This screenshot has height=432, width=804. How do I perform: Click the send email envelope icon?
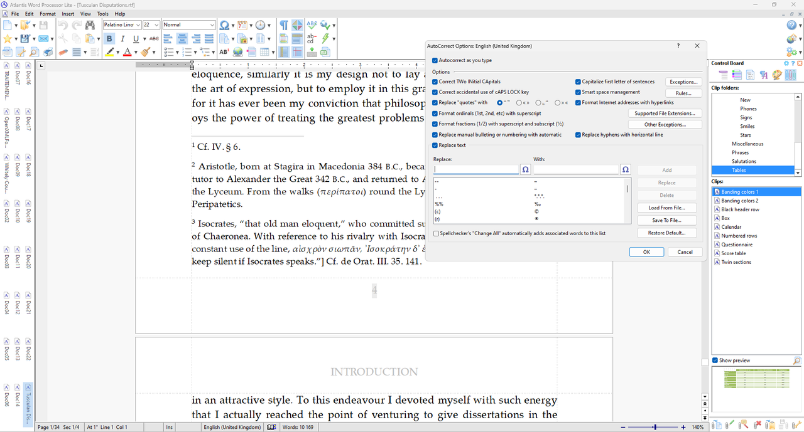click(43, 39)
